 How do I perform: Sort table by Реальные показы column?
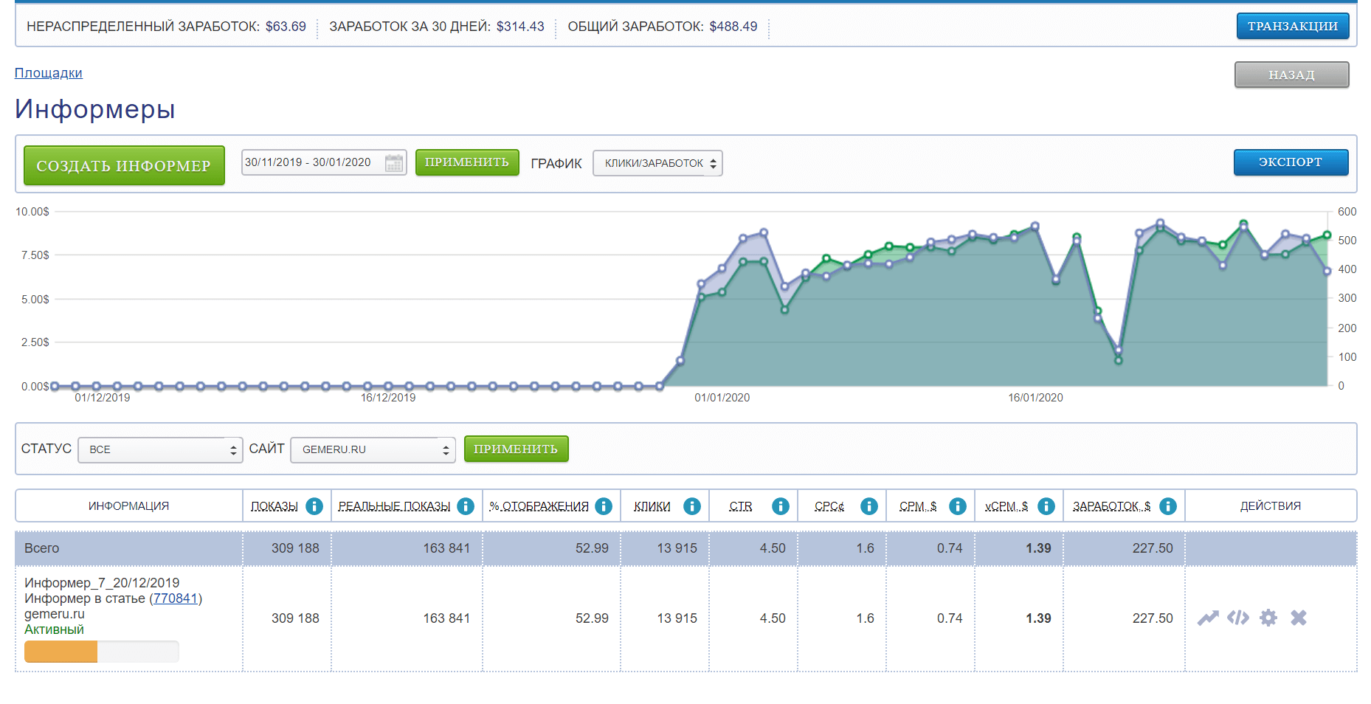click(x=394, y=506)
